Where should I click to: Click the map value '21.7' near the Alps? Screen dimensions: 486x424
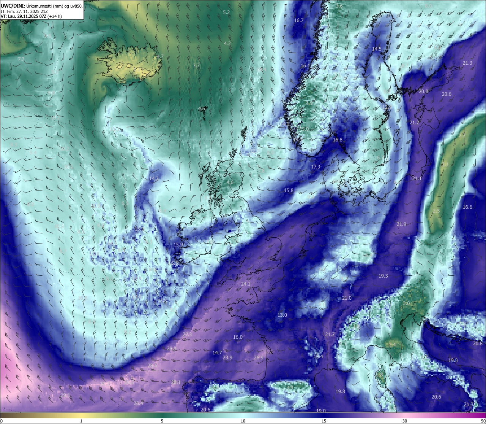pos(330,334)
